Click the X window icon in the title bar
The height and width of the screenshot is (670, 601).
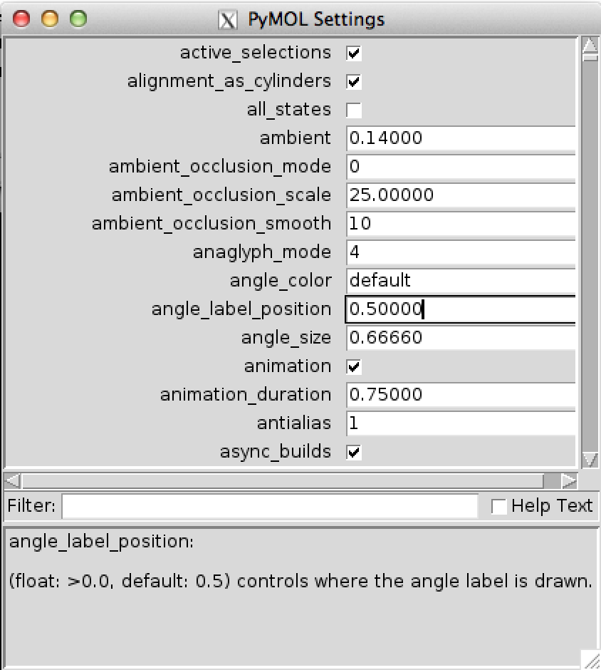pos(228,19)
